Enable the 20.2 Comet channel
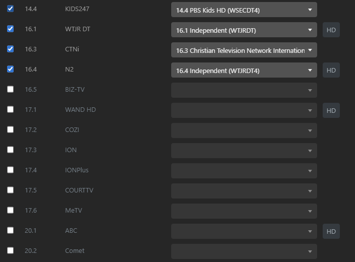 point(11,250)
